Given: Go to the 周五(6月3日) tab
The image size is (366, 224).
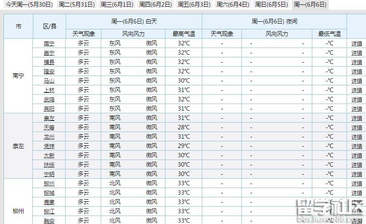Looking at the screenshot, I should click(194, 5).
